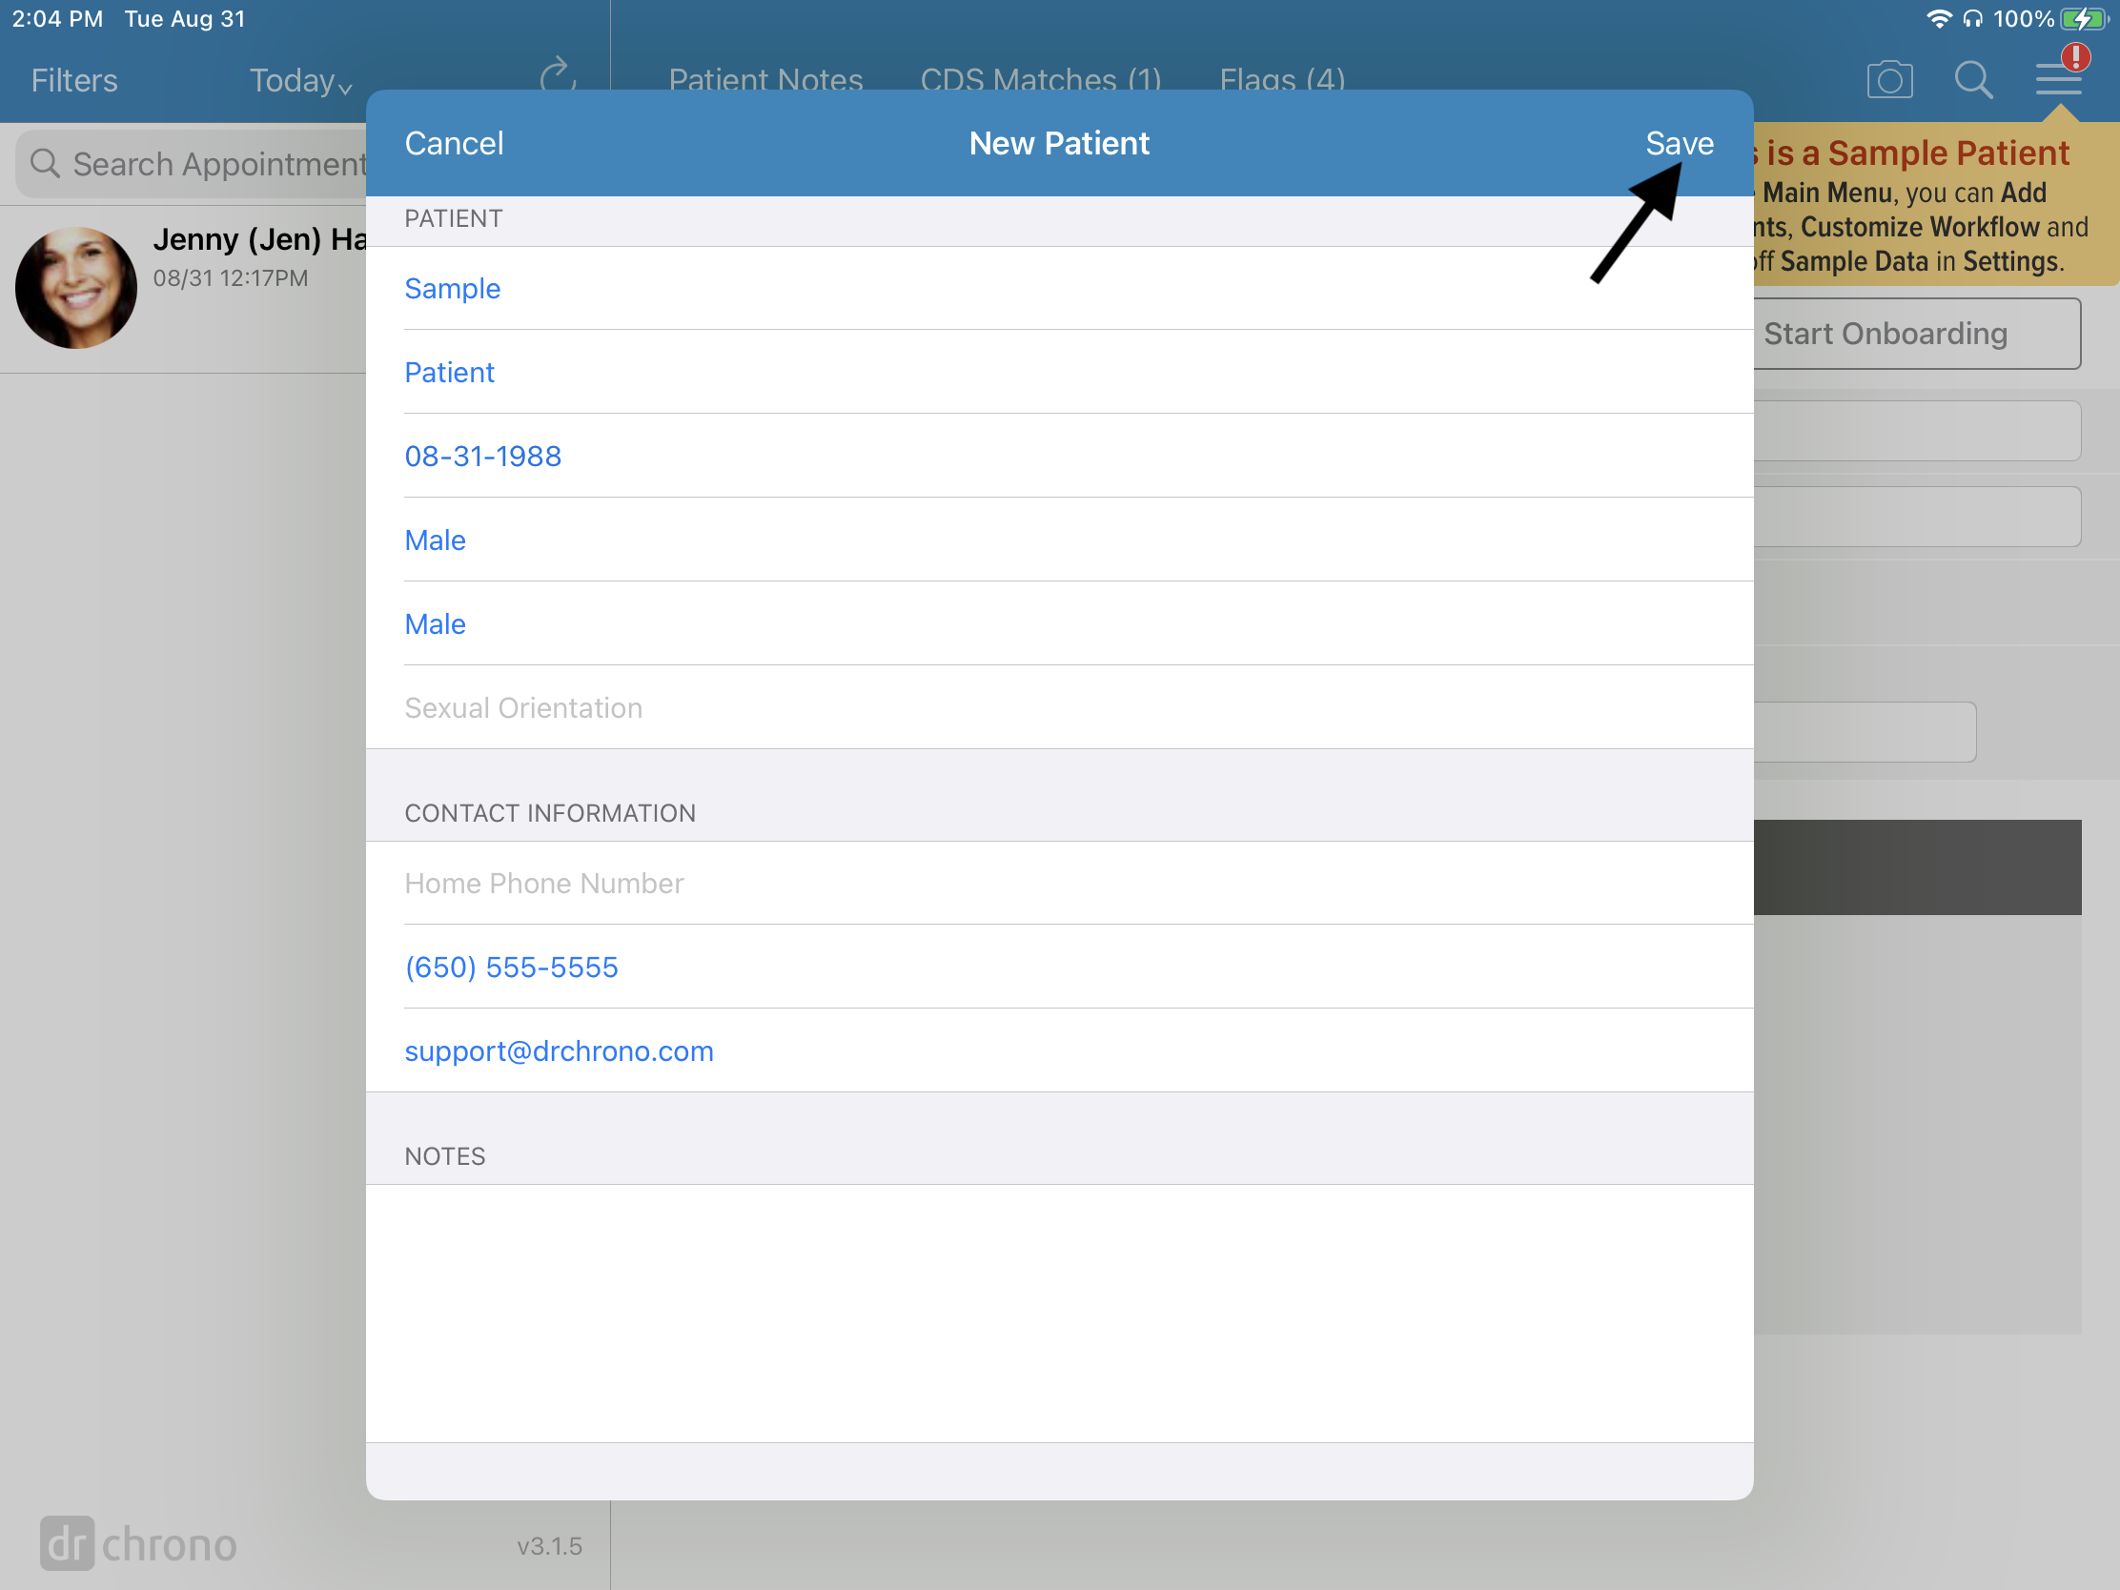Tap the PATIENT section header
2120x1590 pixels.
click(454, 218)
